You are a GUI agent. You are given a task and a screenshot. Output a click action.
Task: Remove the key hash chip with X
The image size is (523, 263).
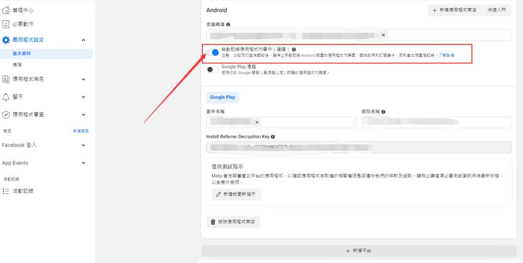383,35
